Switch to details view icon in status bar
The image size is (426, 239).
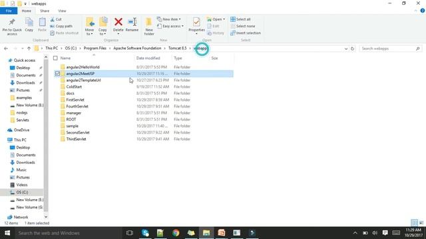click(x=414, y=223)
